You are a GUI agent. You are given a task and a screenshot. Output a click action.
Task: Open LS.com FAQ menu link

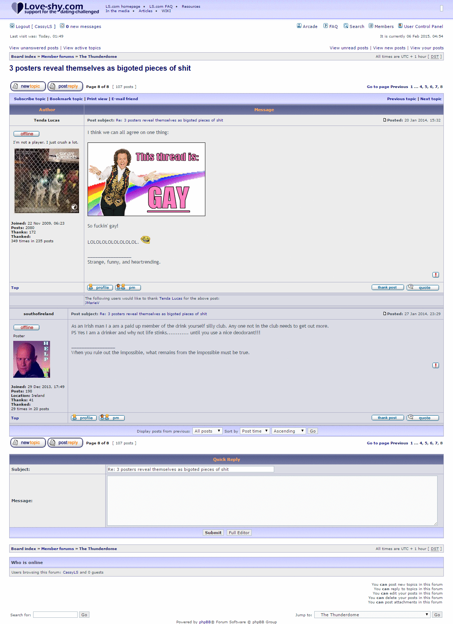(161, 7)
